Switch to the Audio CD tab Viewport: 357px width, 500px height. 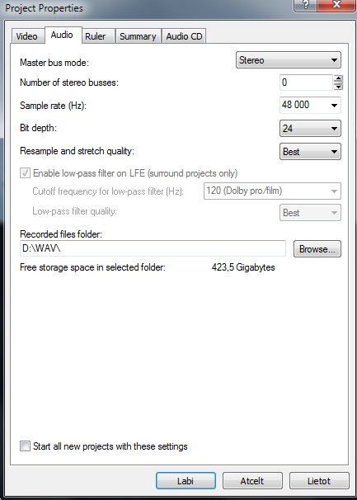tap(184, 36)
